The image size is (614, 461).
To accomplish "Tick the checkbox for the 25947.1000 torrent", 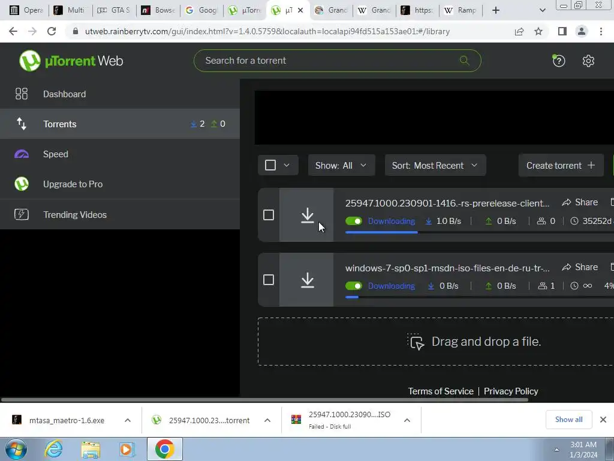I will pyautogui.click(x=269, y=215).
